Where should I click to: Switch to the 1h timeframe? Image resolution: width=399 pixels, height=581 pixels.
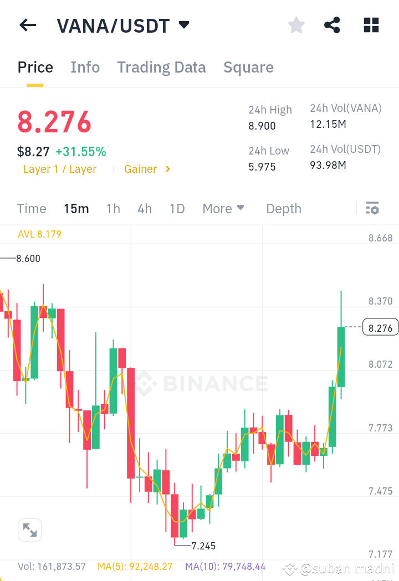(x=113, y=208)
